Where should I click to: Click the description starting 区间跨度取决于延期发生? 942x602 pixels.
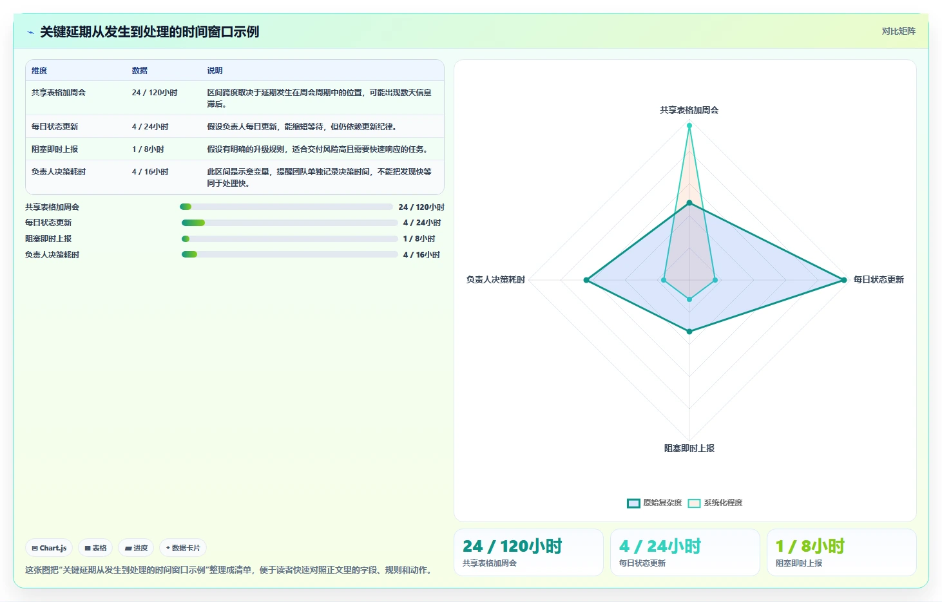point(320,99)
